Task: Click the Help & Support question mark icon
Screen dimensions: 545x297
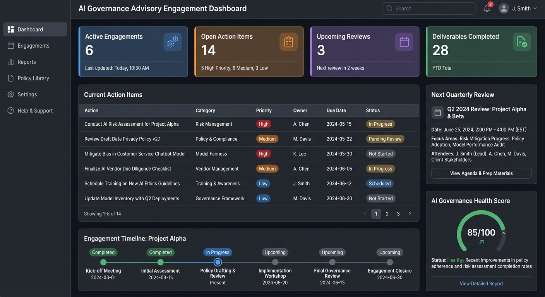Action: [x=10, y=110]
